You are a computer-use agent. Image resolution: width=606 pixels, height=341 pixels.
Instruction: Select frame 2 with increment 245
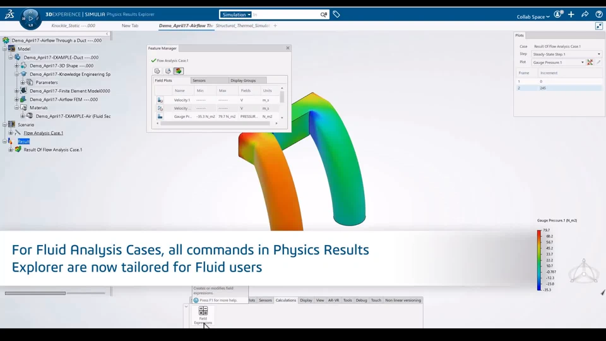tap(559, 88)
